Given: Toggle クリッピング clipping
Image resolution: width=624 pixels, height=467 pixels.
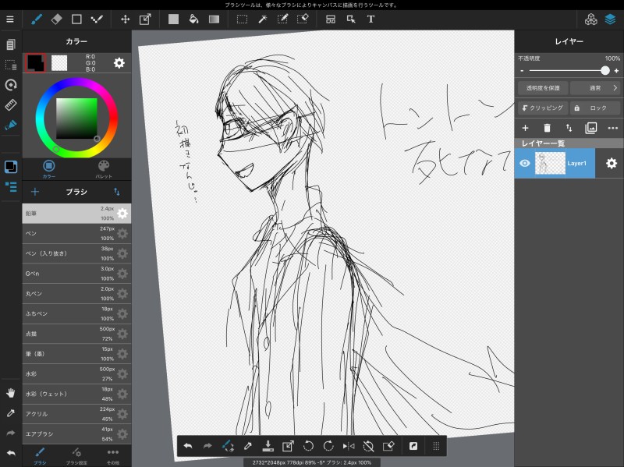Looking at the screenshot, I should pos(543,108).
